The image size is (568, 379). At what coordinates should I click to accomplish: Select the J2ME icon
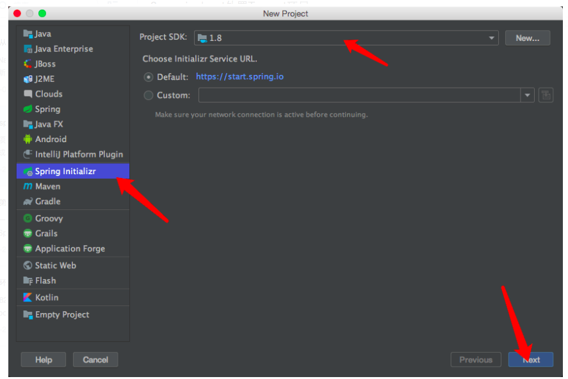coord(28,79)
